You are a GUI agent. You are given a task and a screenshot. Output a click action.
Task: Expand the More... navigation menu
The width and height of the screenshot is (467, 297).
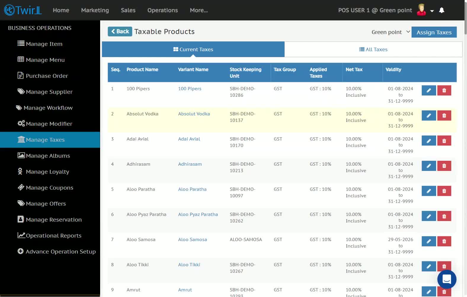click(199, 10)
